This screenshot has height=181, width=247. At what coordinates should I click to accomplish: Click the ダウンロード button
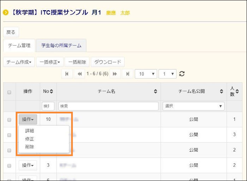[x=108, y=62]
